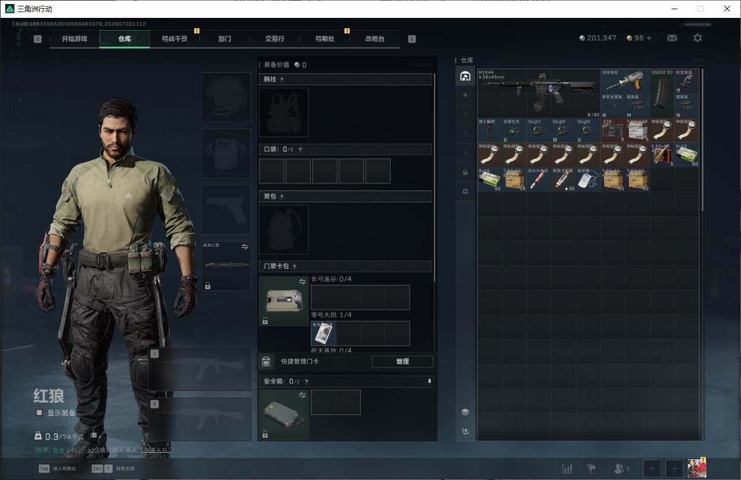
Task: Select the empty helmet slot
Action: 227,96
